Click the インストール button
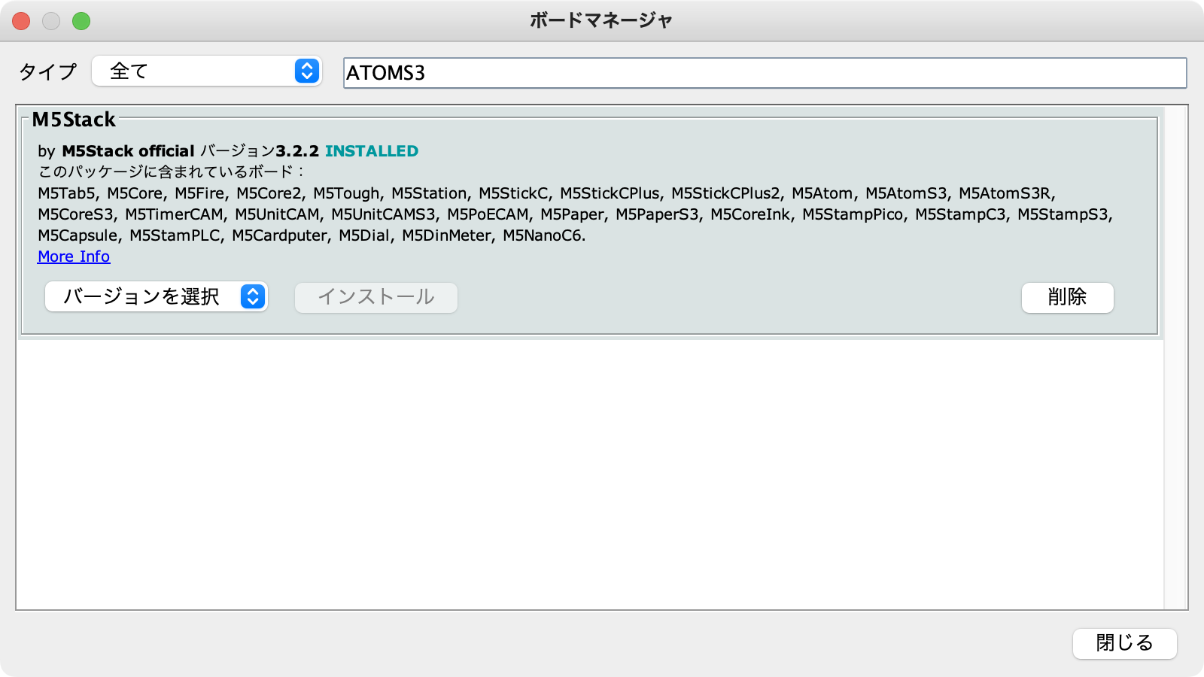The width and height of the screenshot is (1204, 677). pyautogui.click(x=376, y=297)
